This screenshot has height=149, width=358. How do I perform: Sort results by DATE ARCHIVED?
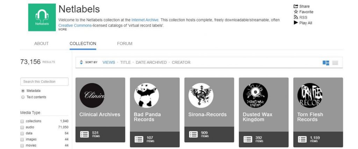(x=151, y=62)
